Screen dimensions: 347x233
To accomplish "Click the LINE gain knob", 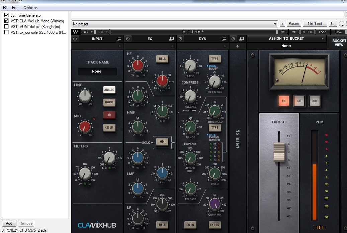I will tap(85, 96).
